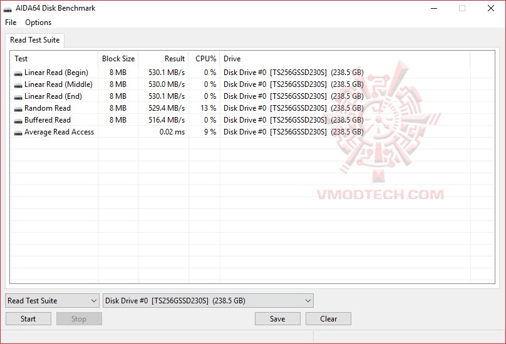Open the Read Test Suite test dropdown
Viewport: 506px width, 344px height.
click(52, 300)
